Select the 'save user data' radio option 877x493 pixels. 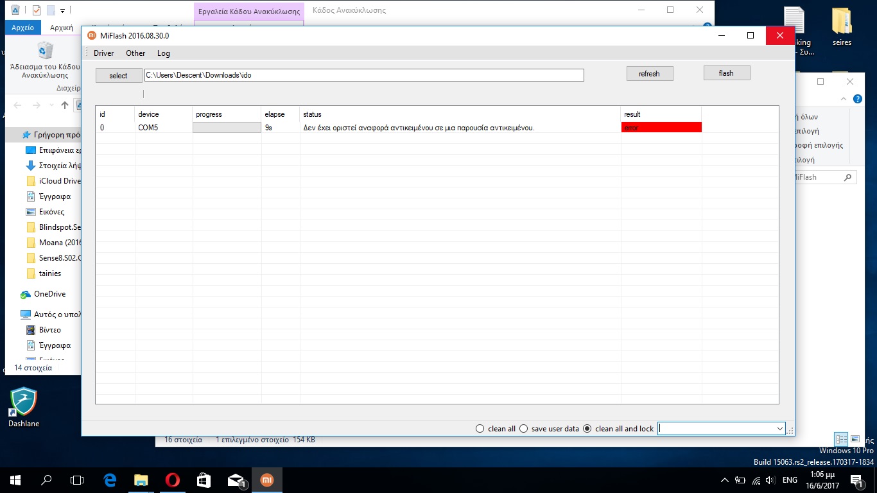point(523,429)
